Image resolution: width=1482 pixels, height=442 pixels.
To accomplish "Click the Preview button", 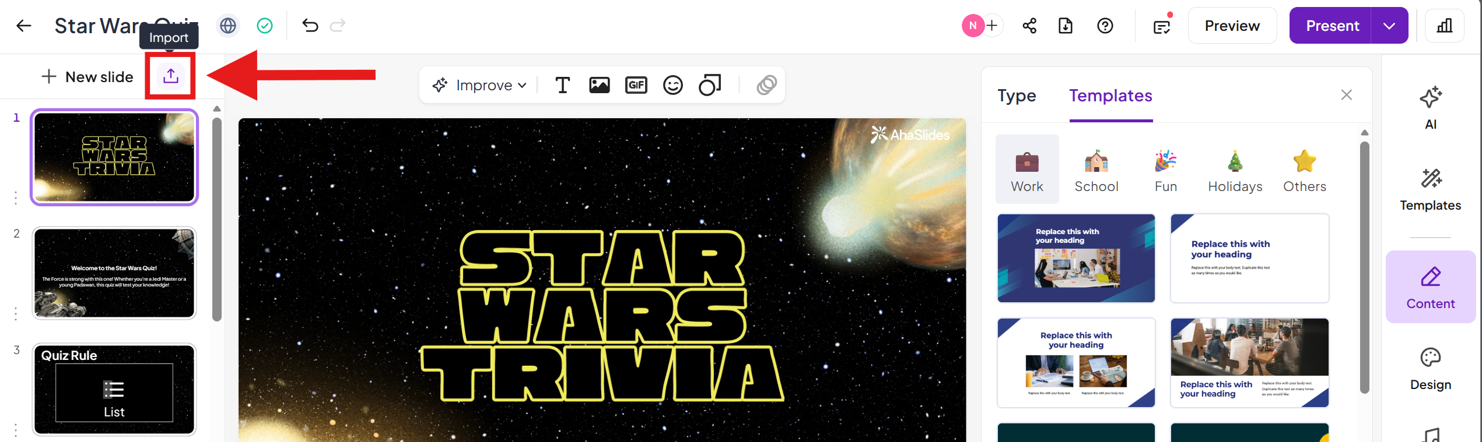I will [1232, 26].
